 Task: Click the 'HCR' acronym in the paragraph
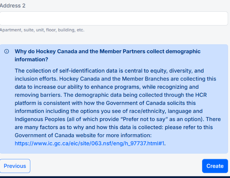[201, 95]
